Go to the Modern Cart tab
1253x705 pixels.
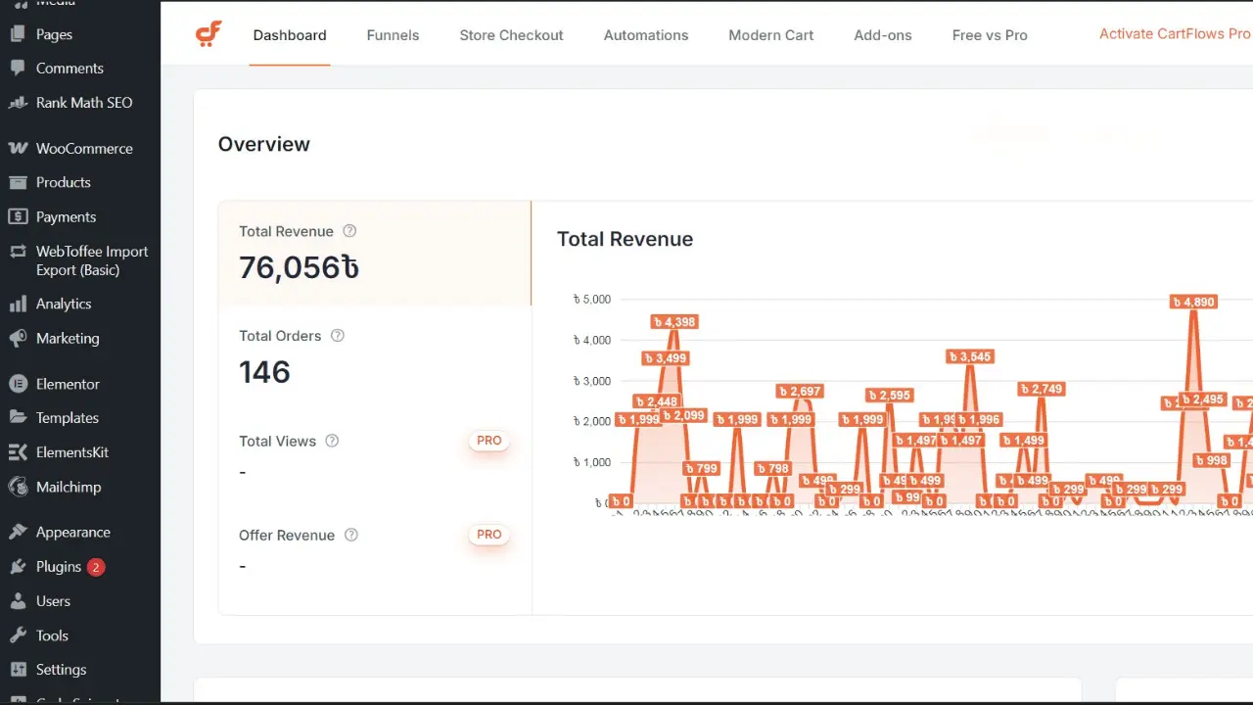(x=770, y=35)
